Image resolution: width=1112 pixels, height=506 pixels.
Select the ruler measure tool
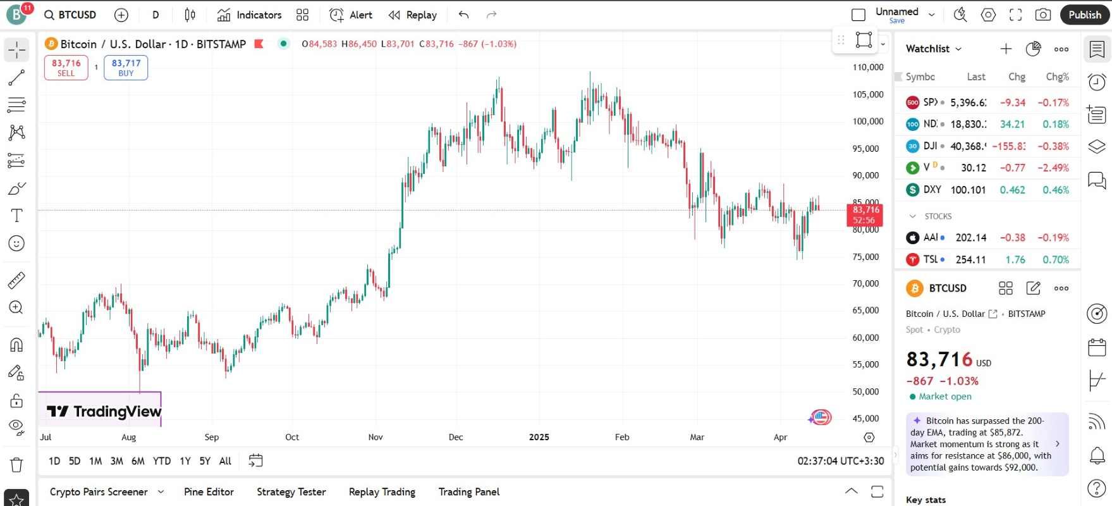pyautogui.click(x=16, y=280)
